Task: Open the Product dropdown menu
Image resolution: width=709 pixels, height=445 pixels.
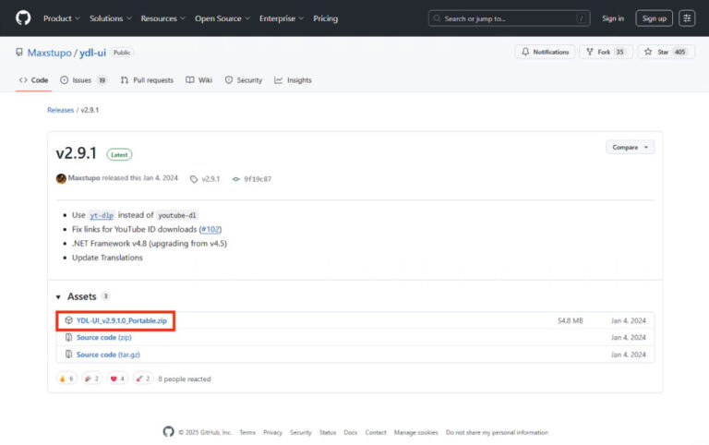Action: tap(61, 18)
